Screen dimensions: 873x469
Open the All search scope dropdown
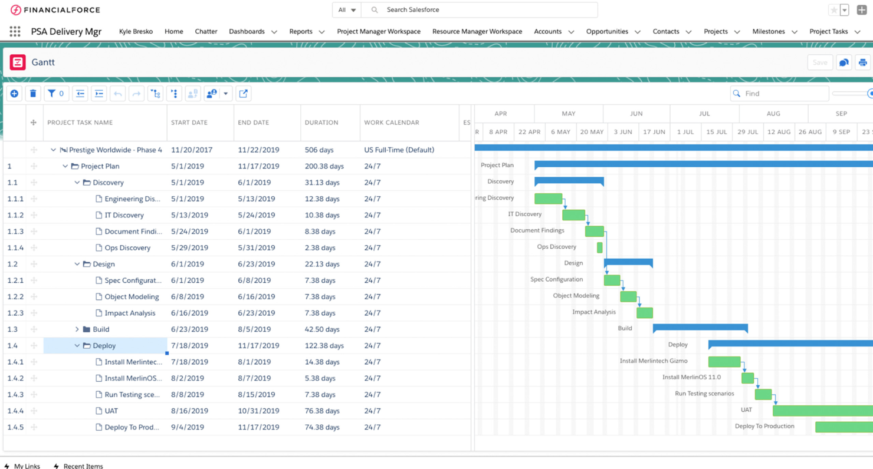coord(347,10)
